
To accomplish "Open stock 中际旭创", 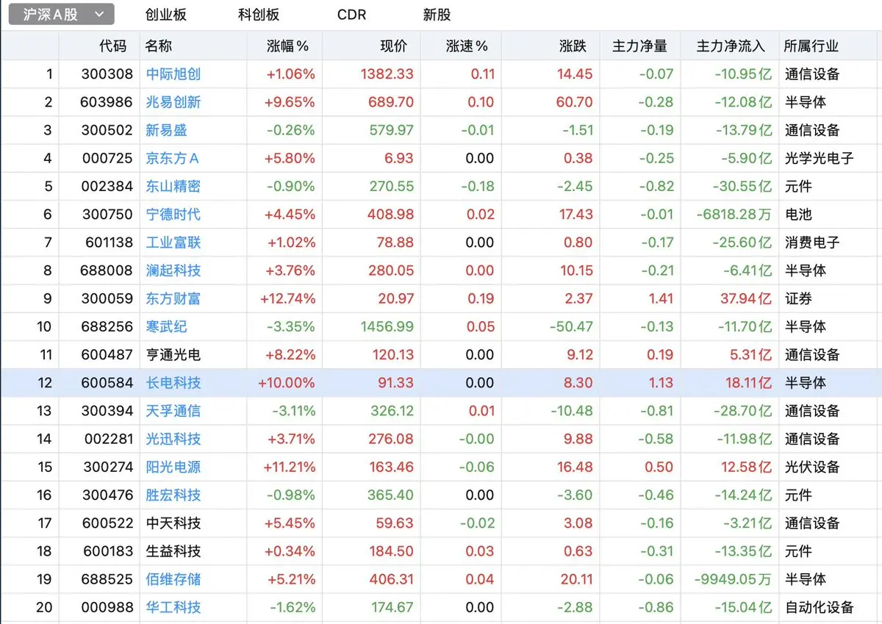I will click(x=173, y=73).
